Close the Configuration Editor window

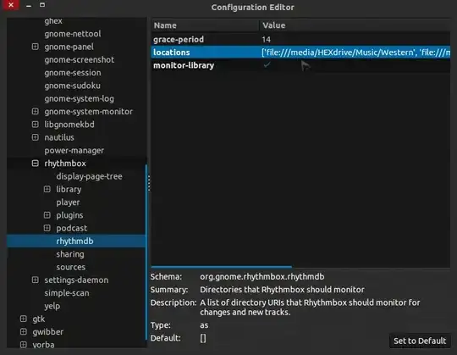[x=11, y=5]
